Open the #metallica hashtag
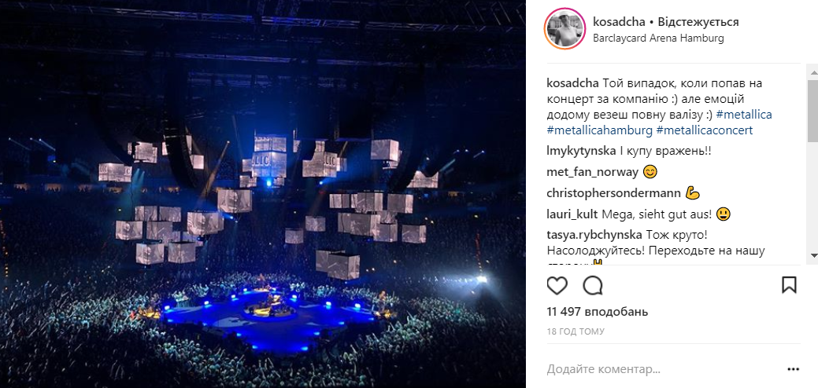Viewport: 818px width, 388px height. [743, 115]
